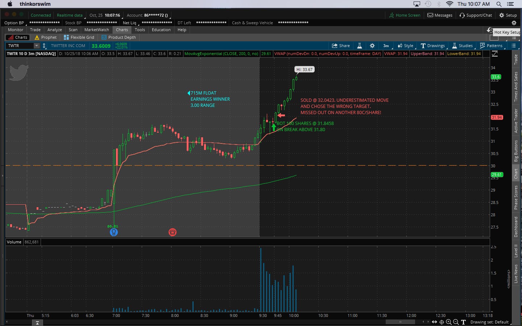The height and width of the screenshot is (326, 522).
Task: Open the Realtime data dropdown
Action: [x=70, y=15]
